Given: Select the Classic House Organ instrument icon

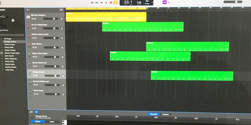Looking at the screenshot, I should click(x=30, y=55).
